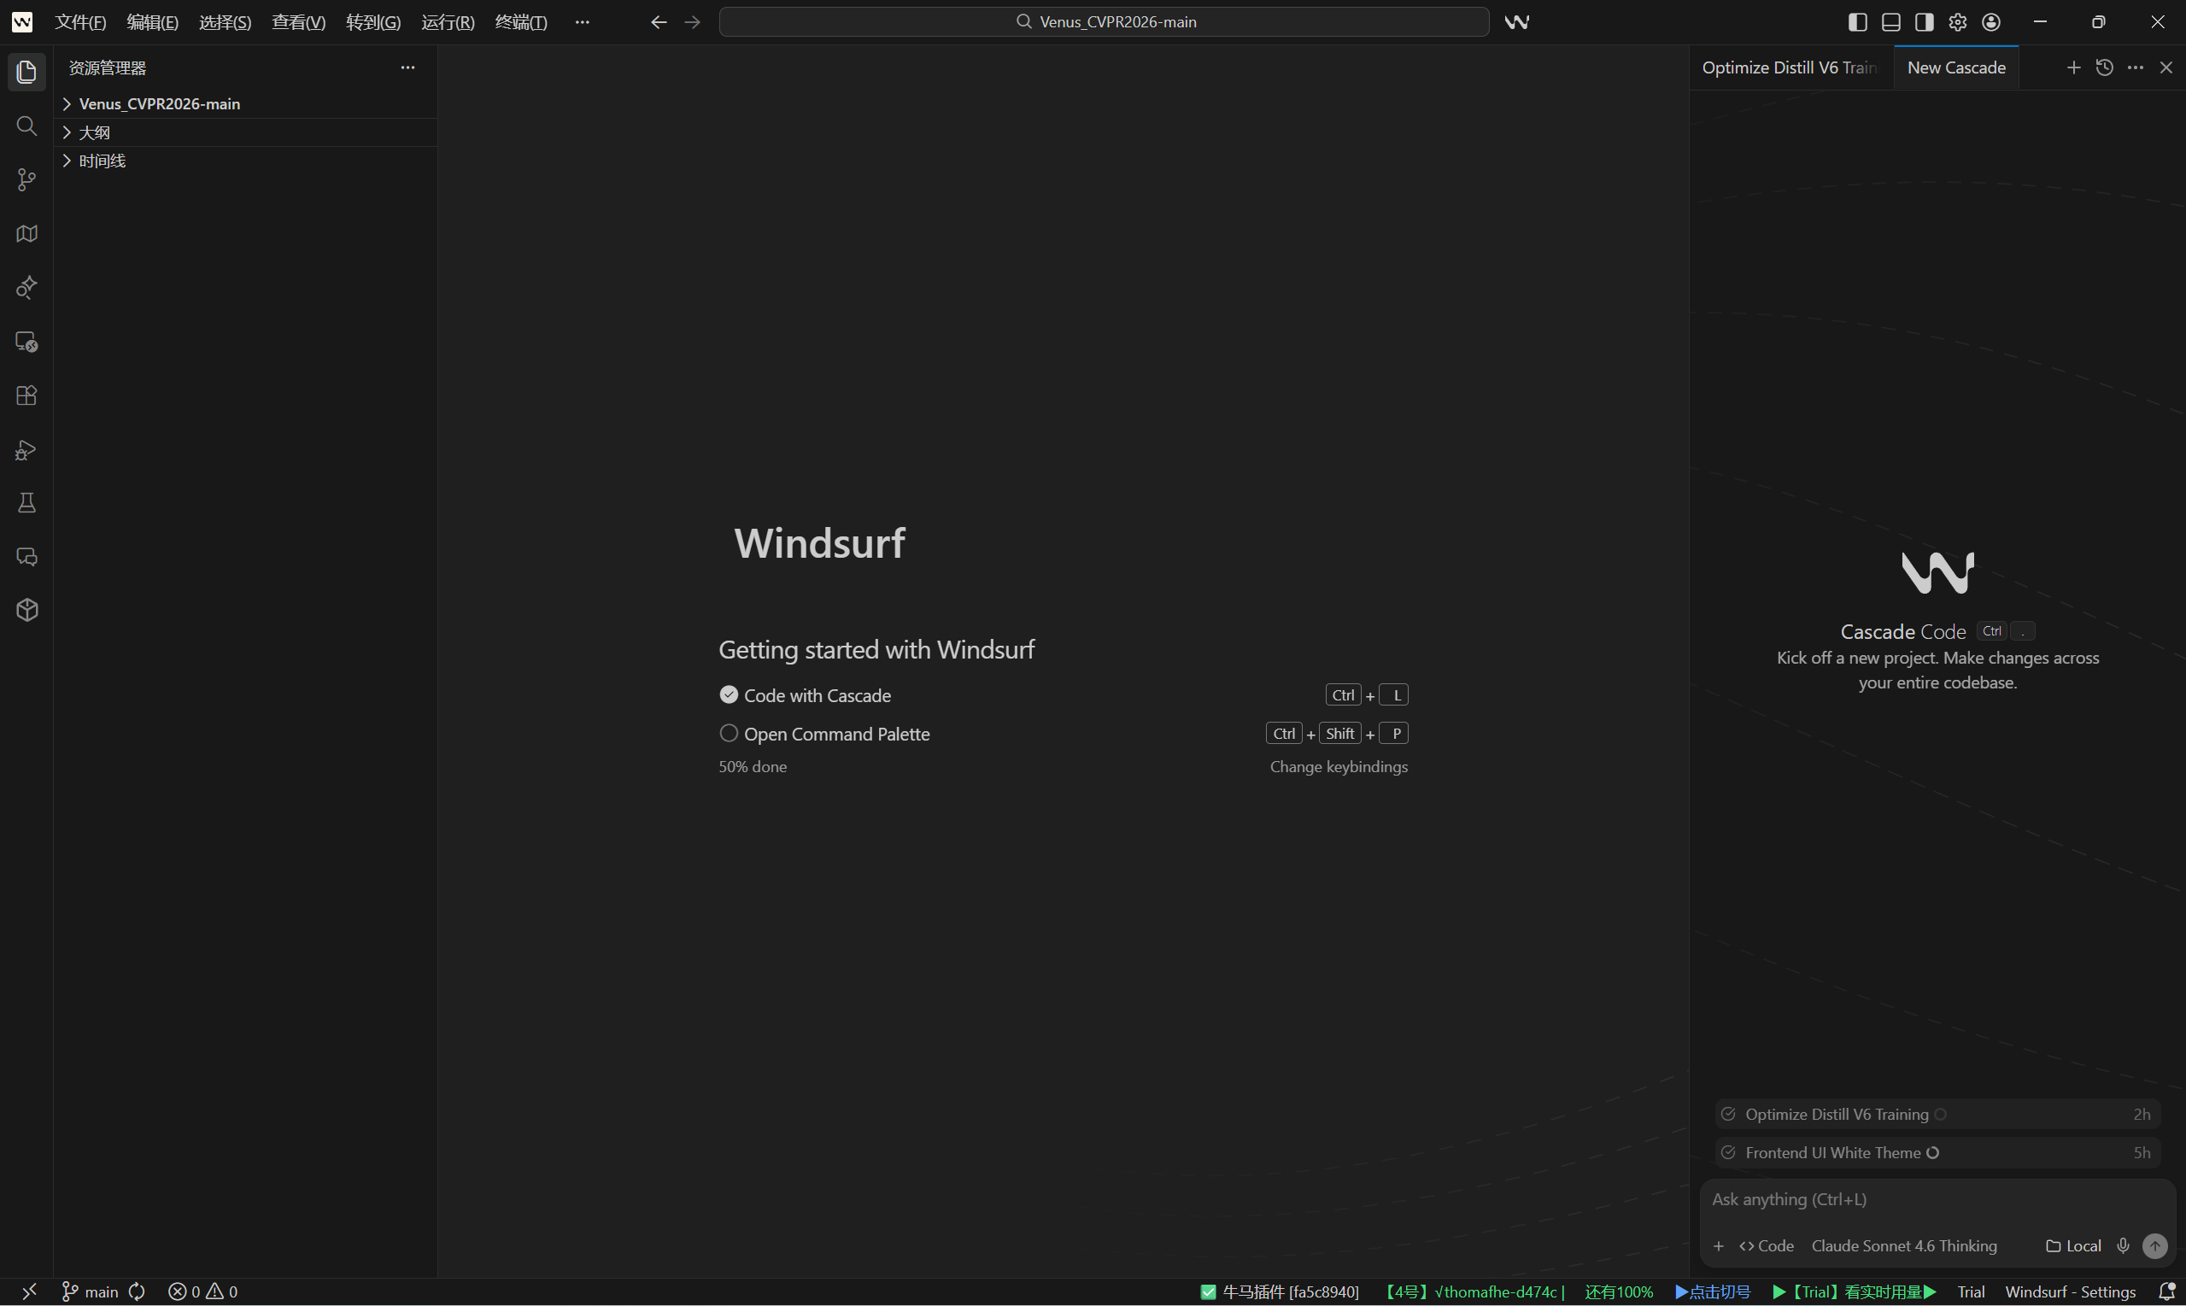
Task: Click 点击切号 status bar item
Action: tap(1713, 1292)
